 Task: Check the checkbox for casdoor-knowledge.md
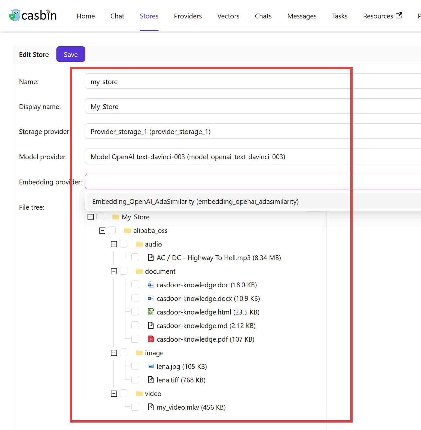tap(135, 325)
